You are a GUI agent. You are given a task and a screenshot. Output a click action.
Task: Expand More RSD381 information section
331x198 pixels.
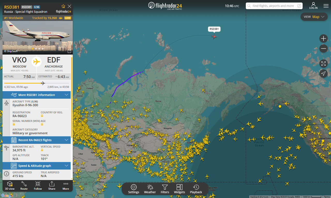point(36,95)
